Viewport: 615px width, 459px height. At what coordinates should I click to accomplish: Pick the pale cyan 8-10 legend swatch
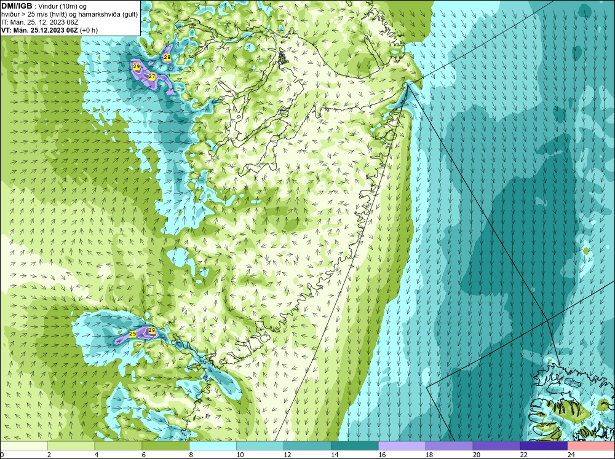pyautogui.click(x=213, y=445)
